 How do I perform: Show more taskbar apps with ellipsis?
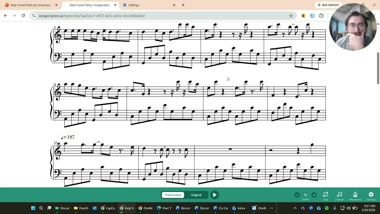pyautogui.click(x=272, y=208)
